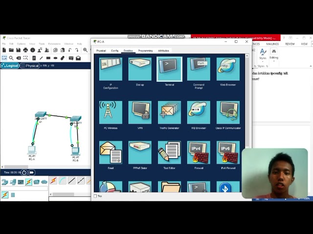
Task: Select the Inspect magnifier tool
Action: pyautogui.click(x=11, y=58)
